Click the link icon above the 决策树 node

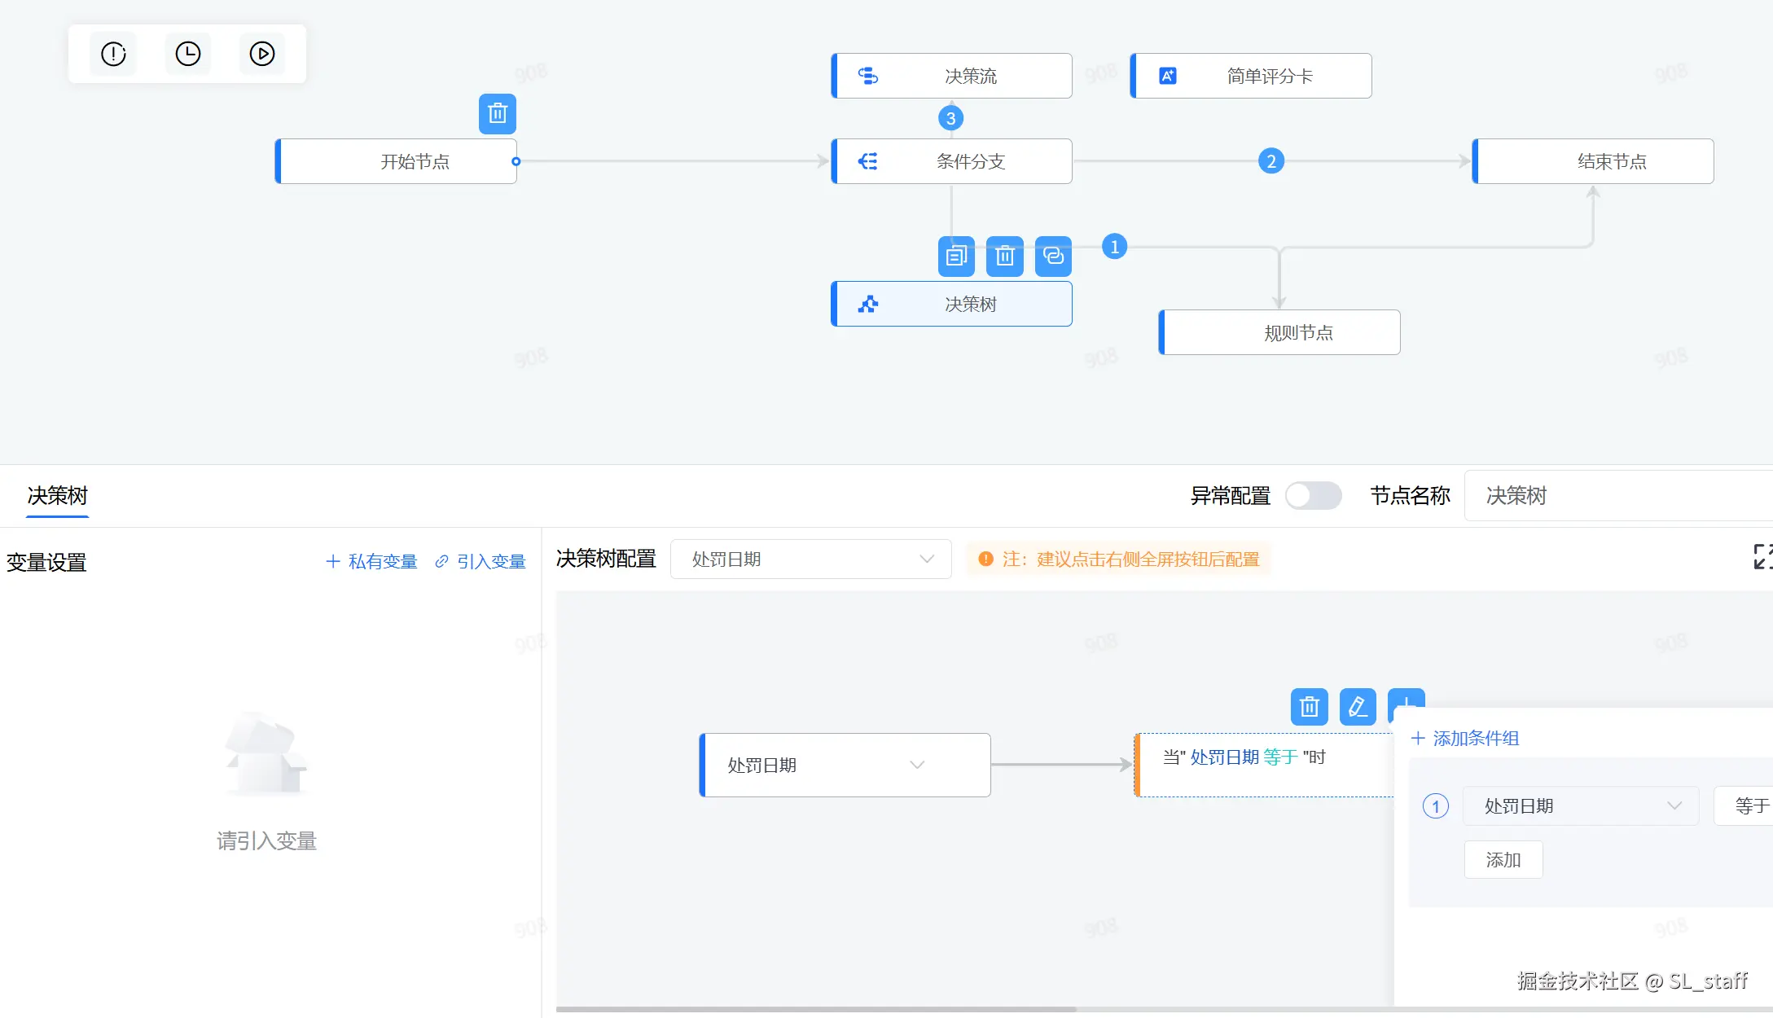[1053, 257]
